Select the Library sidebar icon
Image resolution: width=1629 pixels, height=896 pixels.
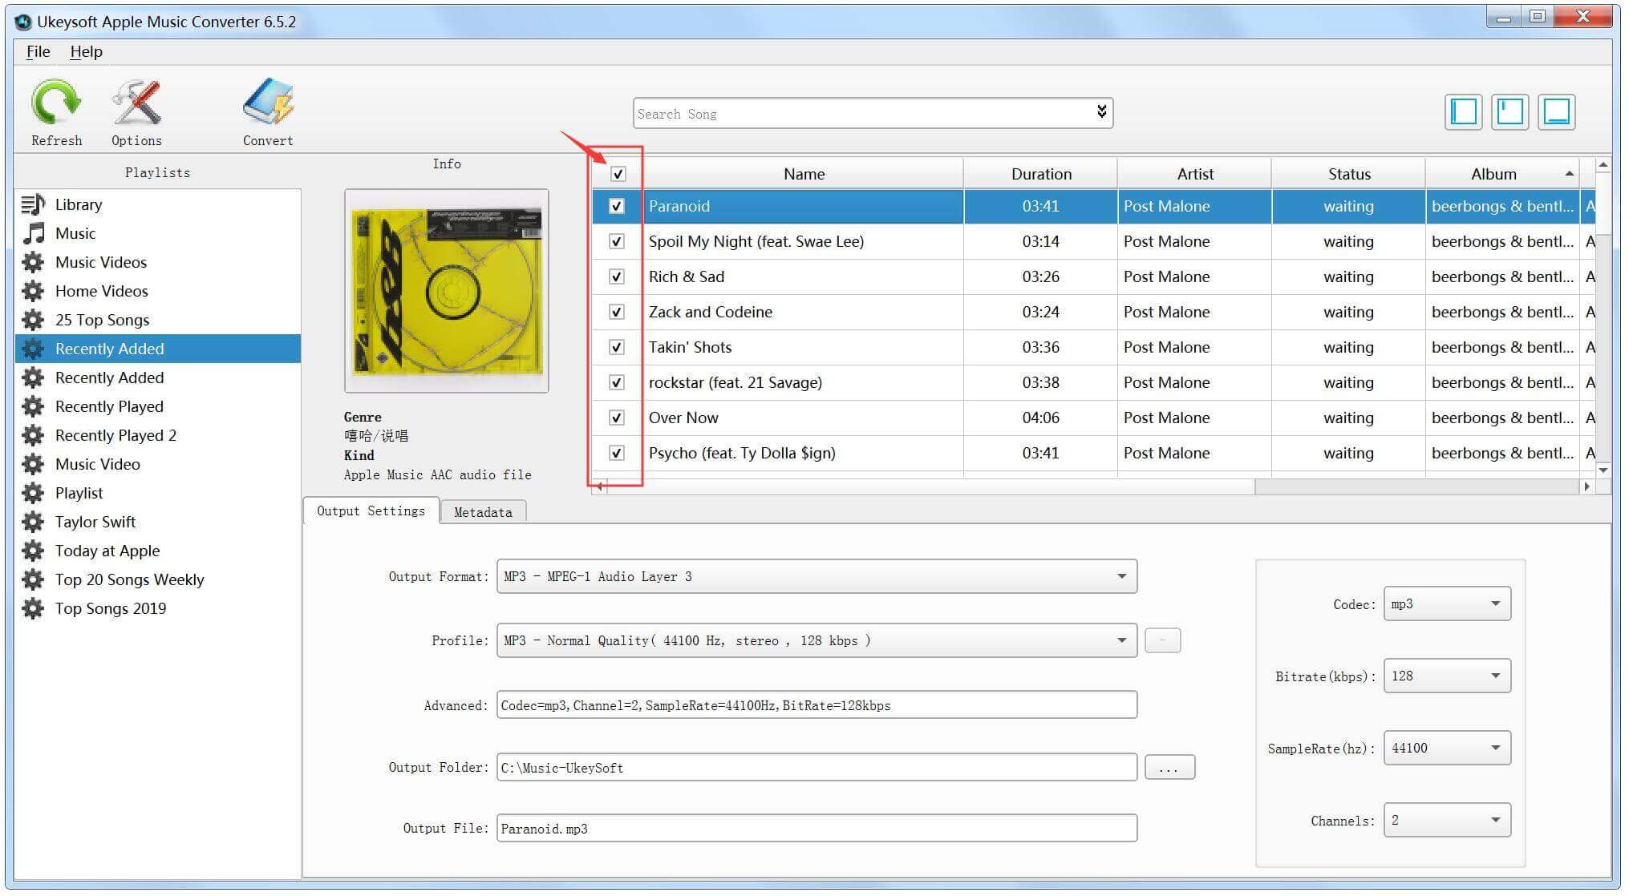click(x=34, y=204)
